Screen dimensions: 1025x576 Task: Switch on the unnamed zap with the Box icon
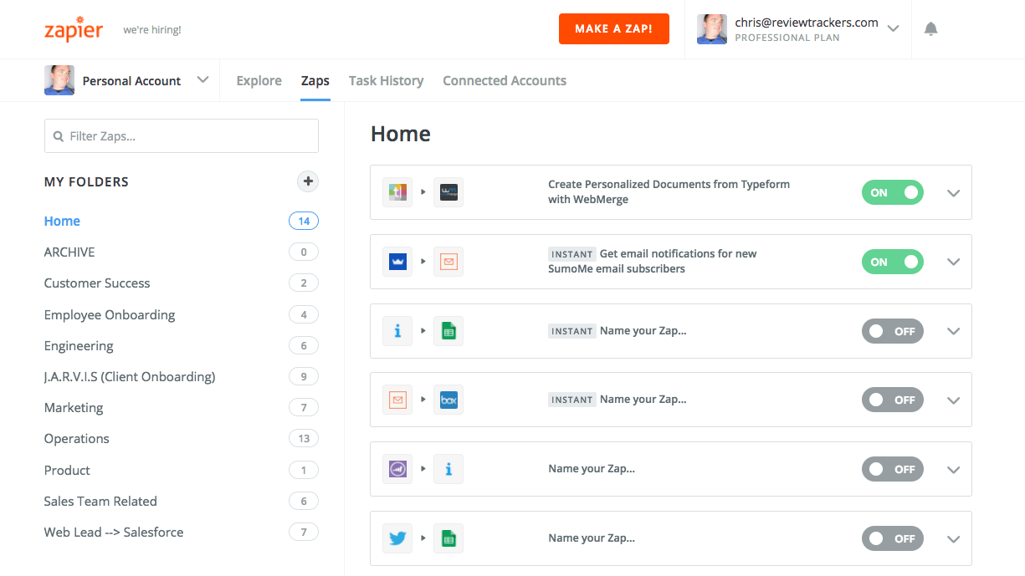pyautogui.click(x=893, y=400)
